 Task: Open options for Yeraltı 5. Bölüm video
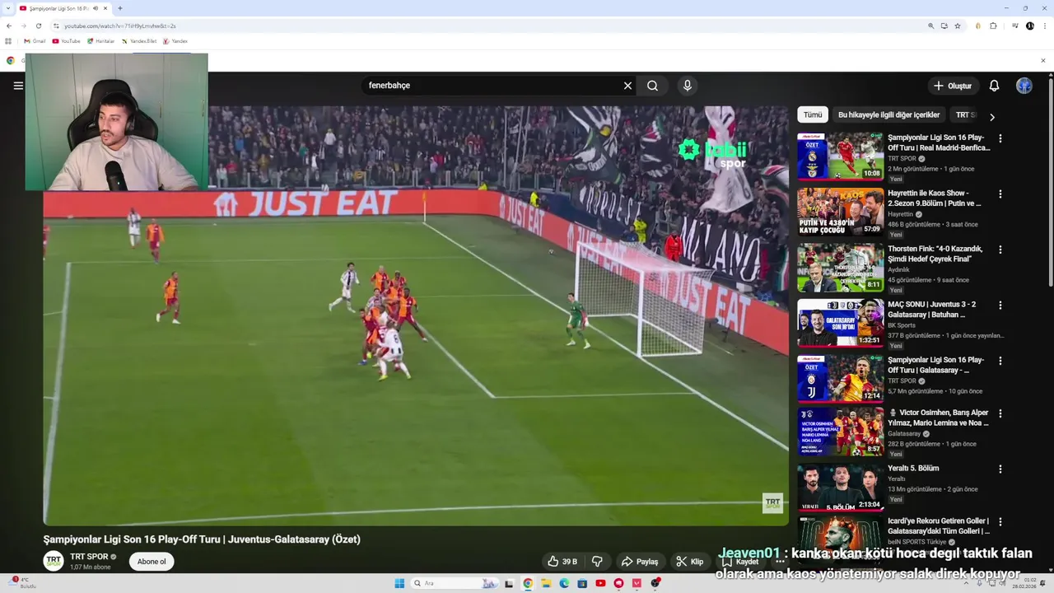1000,469
